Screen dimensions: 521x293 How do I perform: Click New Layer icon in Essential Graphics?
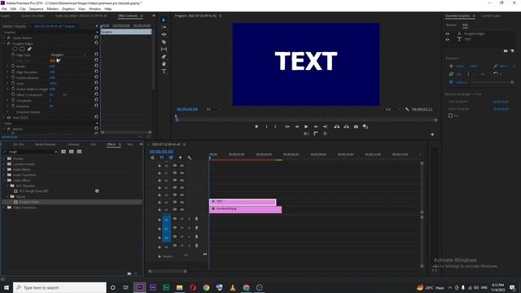[512, 50]
